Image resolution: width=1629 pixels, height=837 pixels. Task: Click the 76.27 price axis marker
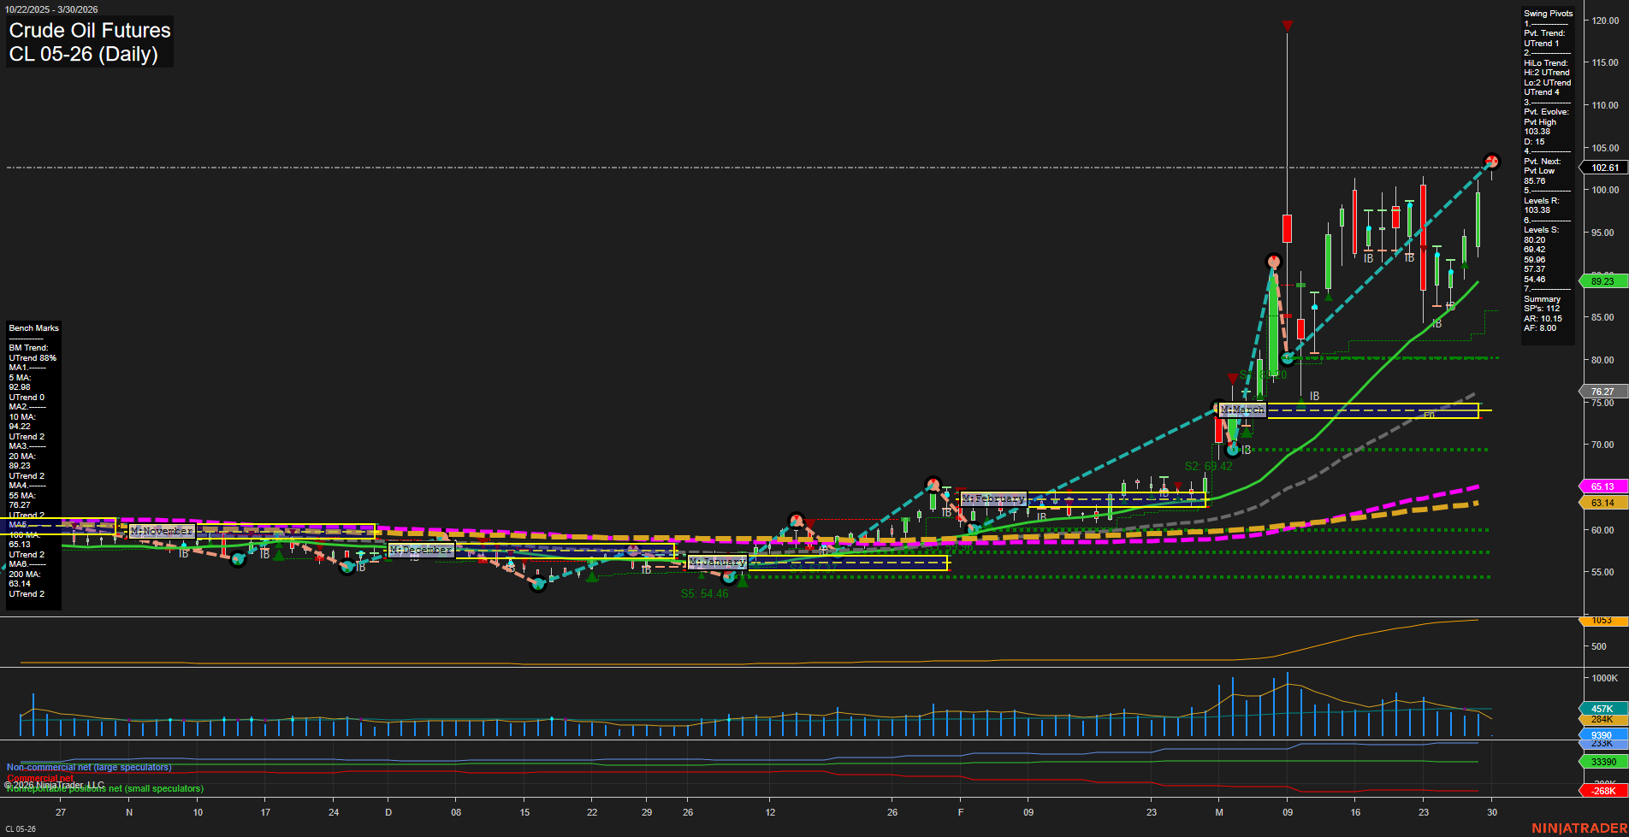[1602, 392]
